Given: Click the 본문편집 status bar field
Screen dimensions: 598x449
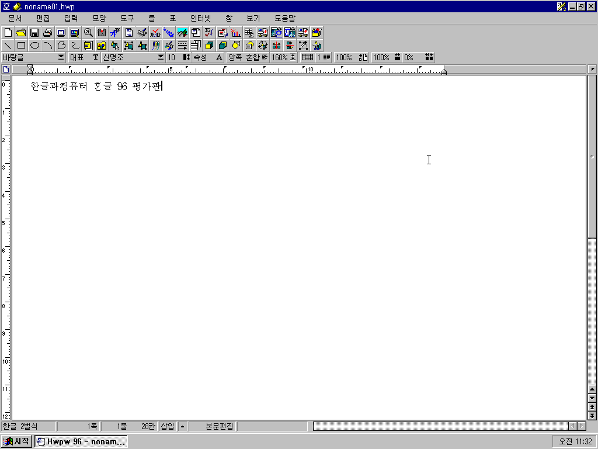Looking at the screenshot, I should tap(213, 426).
